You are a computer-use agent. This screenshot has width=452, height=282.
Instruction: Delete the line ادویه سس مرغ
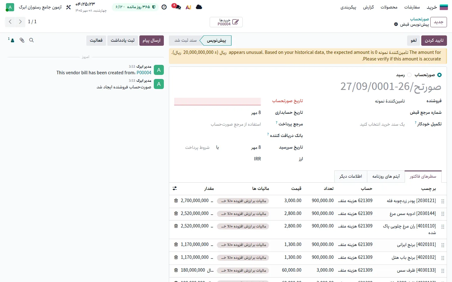pyautogui.click(x=176, y=213)
